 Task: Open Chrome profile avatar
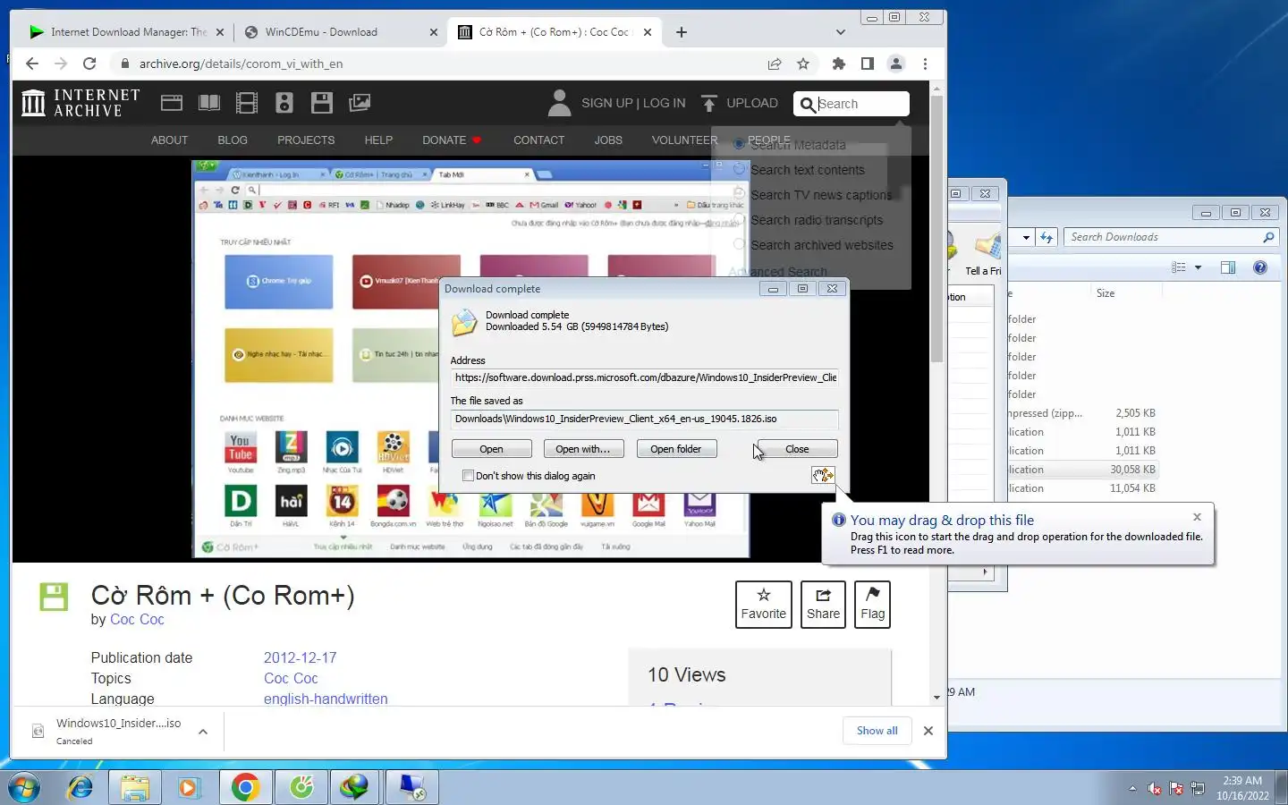coord(895,64)
